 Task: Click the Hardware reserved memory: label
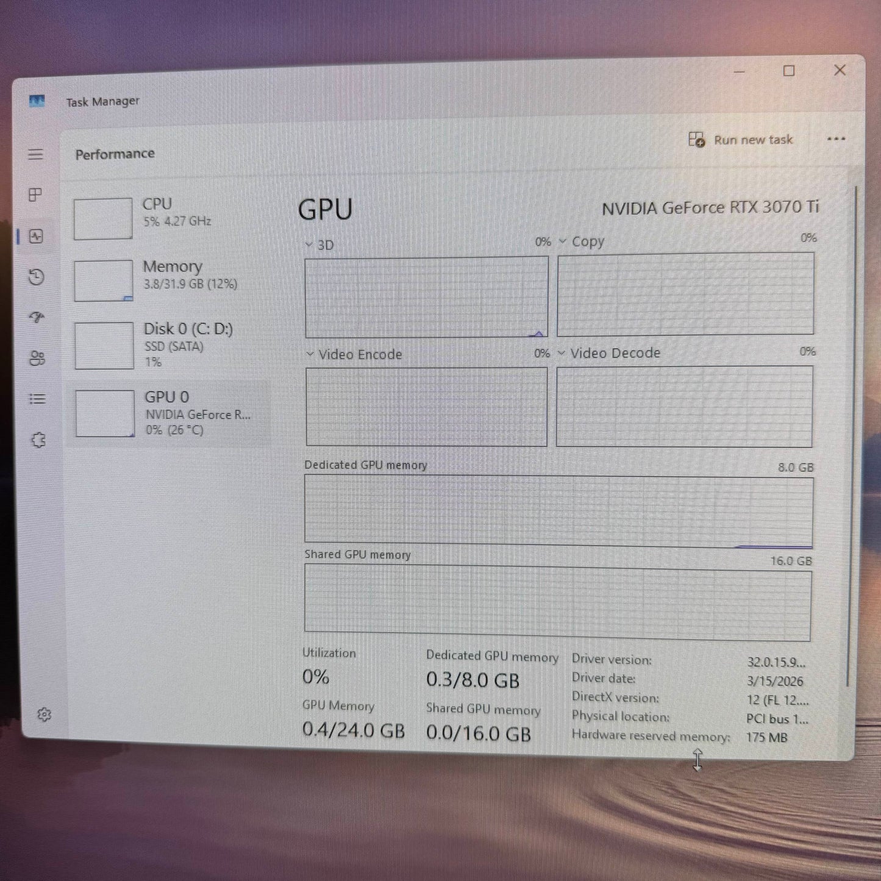click(651, 736)
